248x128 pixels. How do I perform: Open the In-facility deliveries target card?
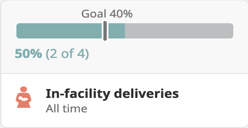(124, 64)
